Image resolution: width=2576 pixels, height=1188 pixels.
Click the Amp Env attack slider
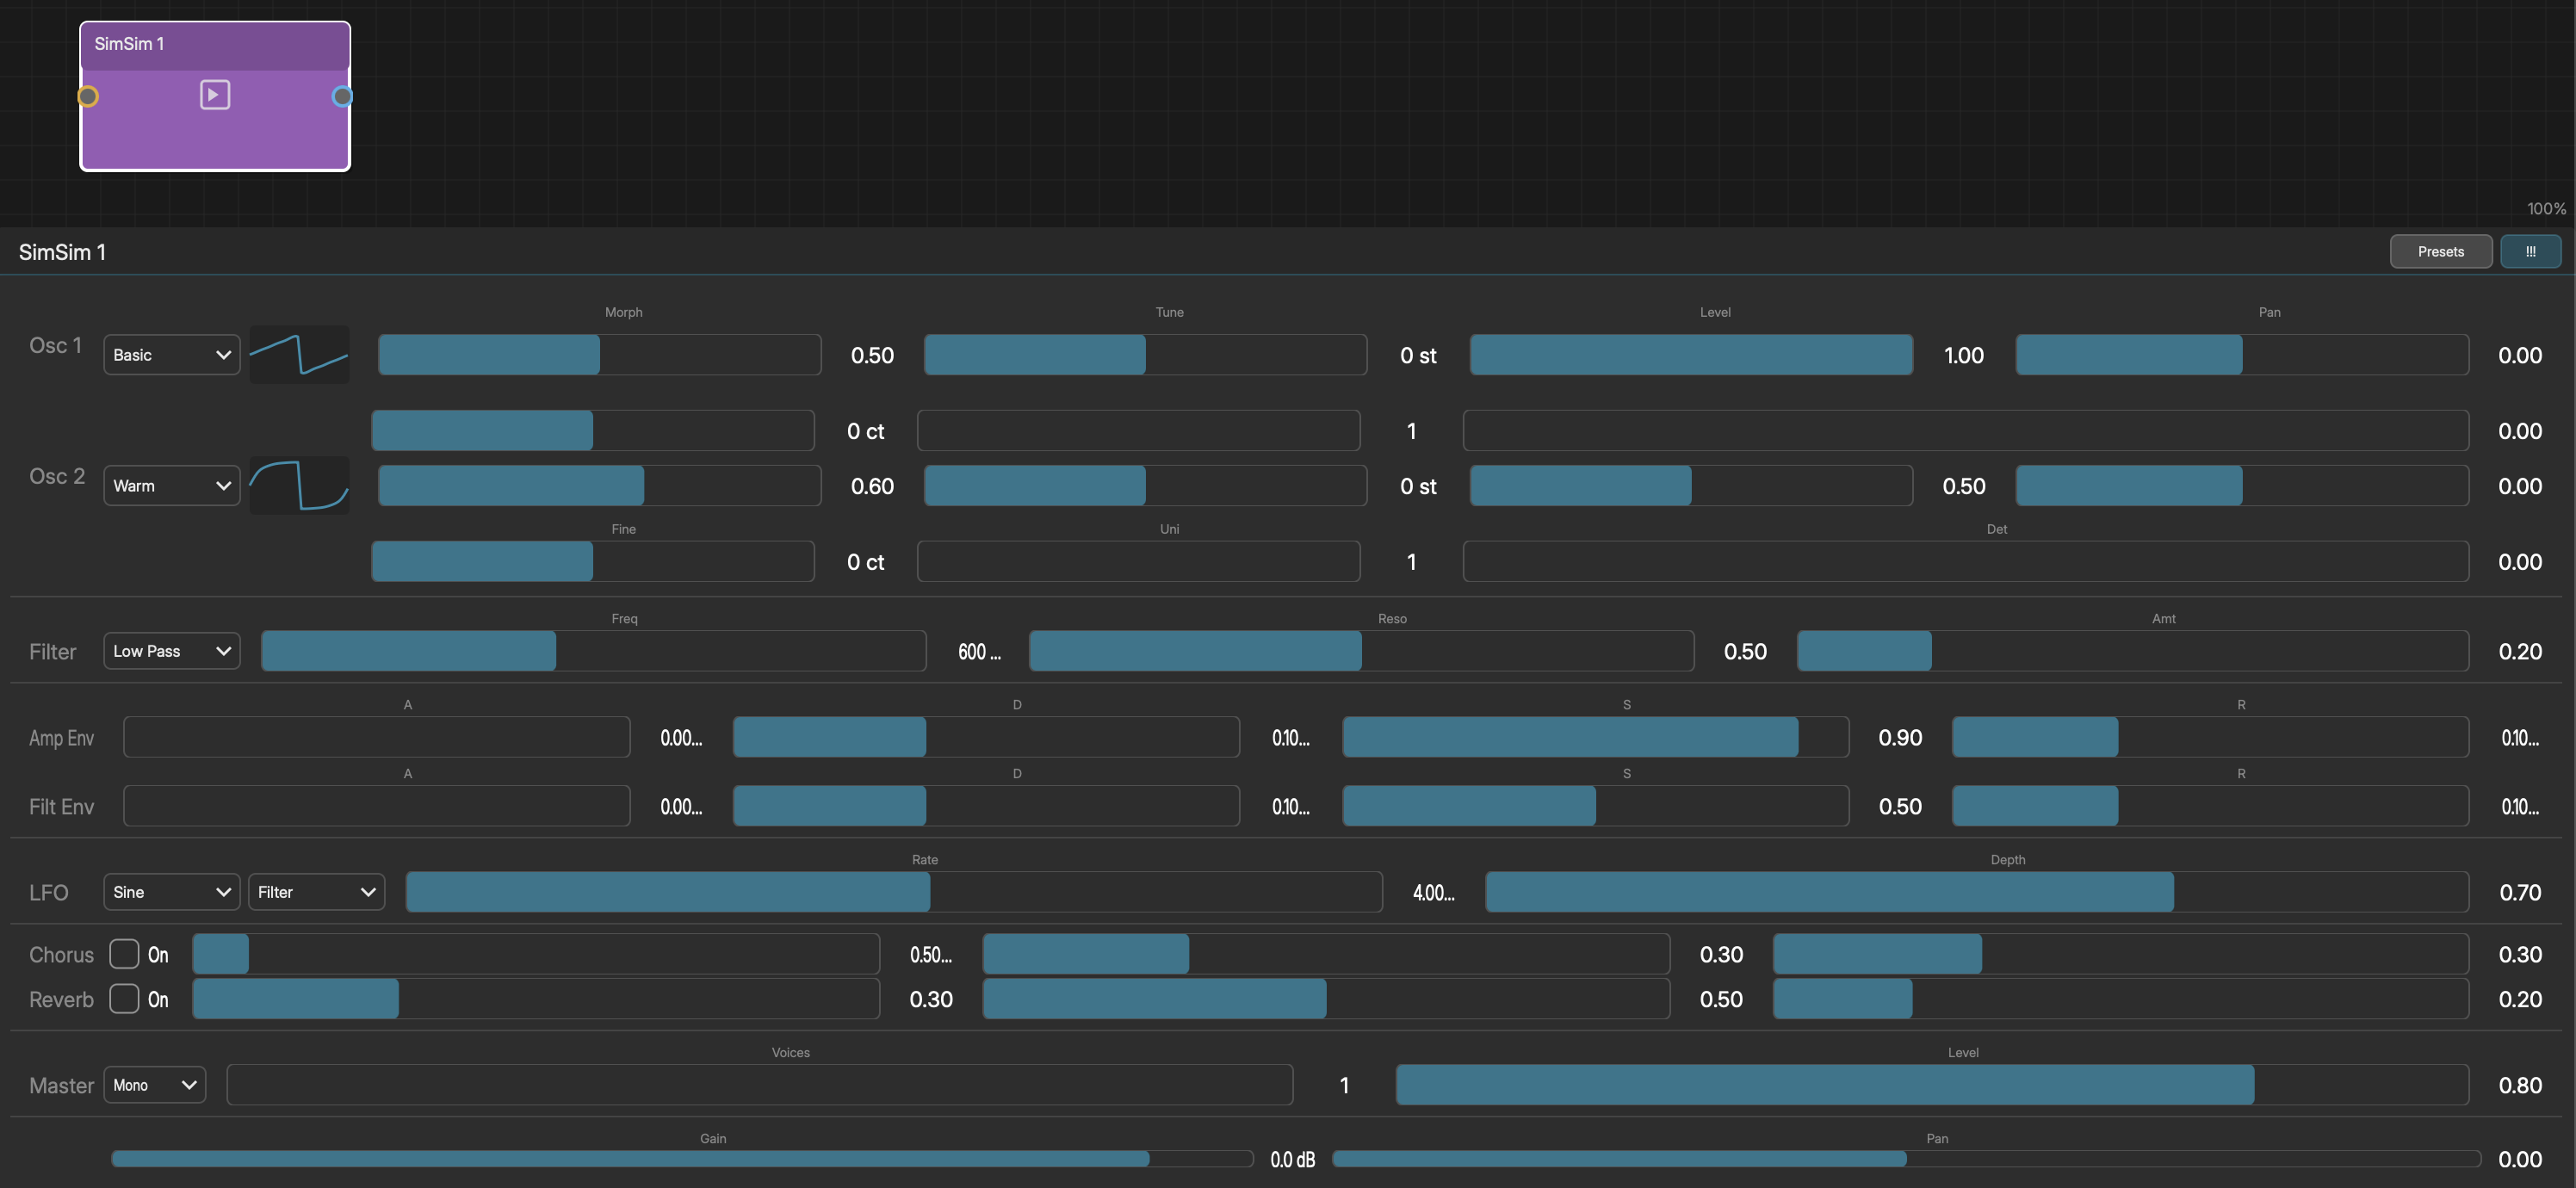pos(377,737)
